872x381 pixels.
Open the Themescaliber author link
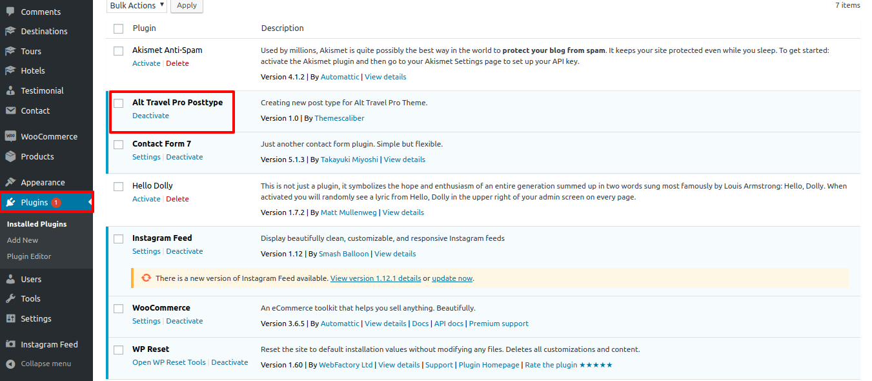[x=340, y=118]
